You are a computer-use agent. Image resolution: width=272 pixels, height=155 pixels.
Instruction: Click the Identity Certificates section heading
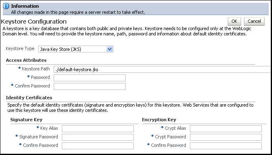29,98
